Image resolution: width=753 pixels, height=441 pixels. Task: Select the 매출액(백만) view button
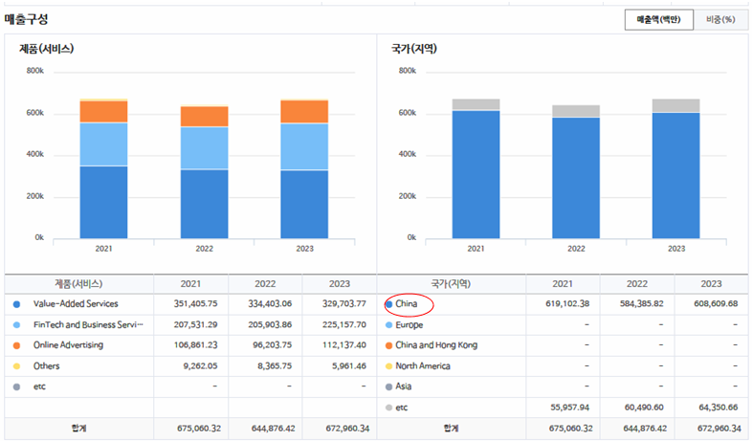[658, 20]
